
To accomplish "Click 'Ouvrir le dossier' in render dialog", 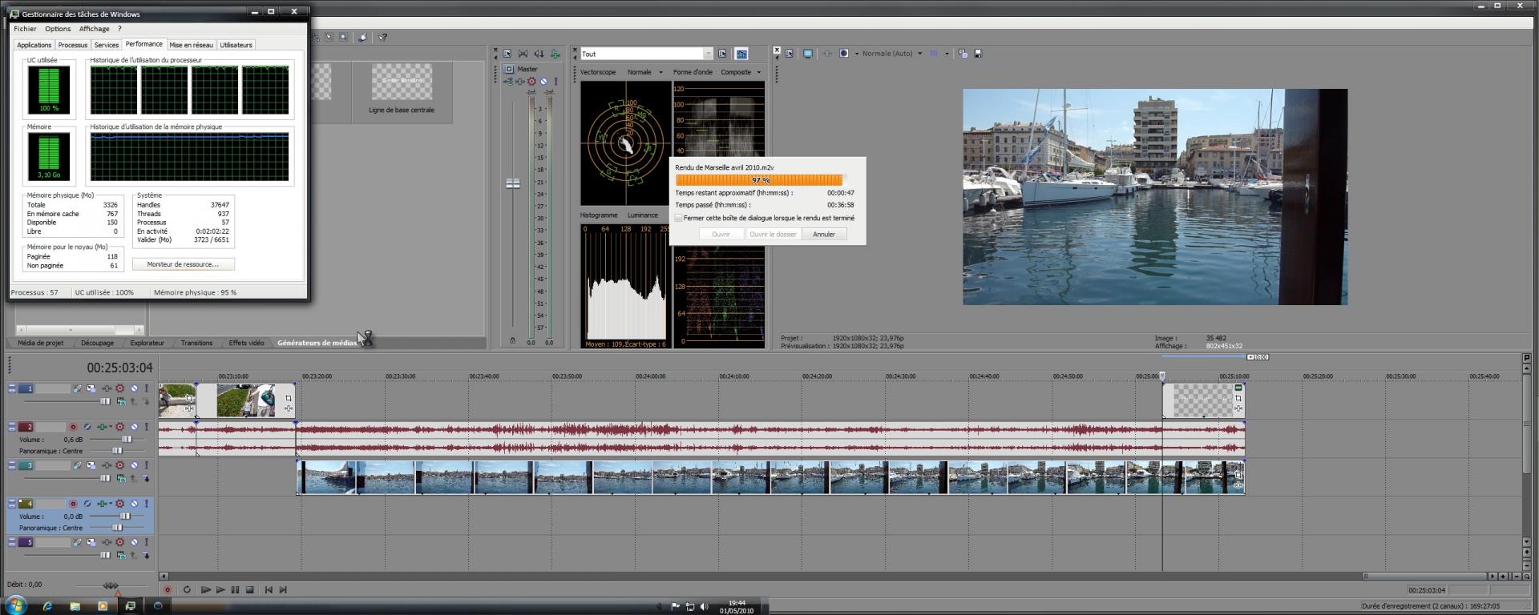I will click(x=773, y=234).
